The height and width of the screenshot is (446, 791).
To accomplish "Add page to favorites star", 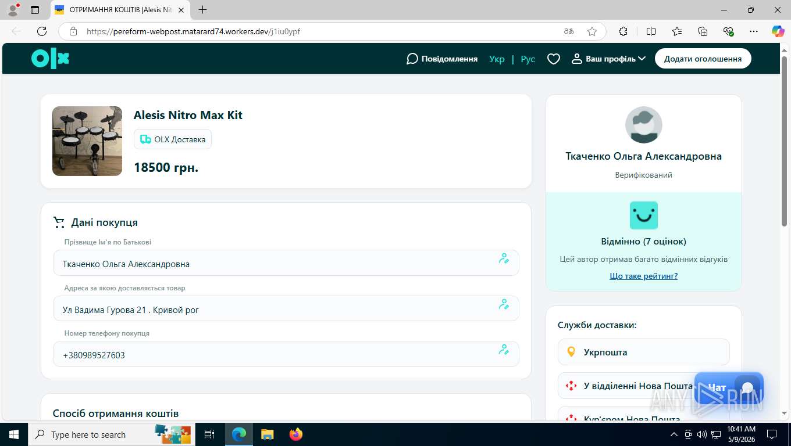I will 592,31.
